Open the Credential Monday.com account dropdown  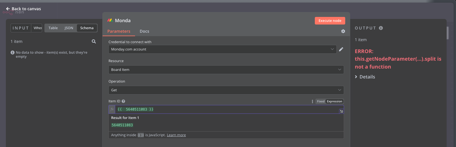coord(222,49)
